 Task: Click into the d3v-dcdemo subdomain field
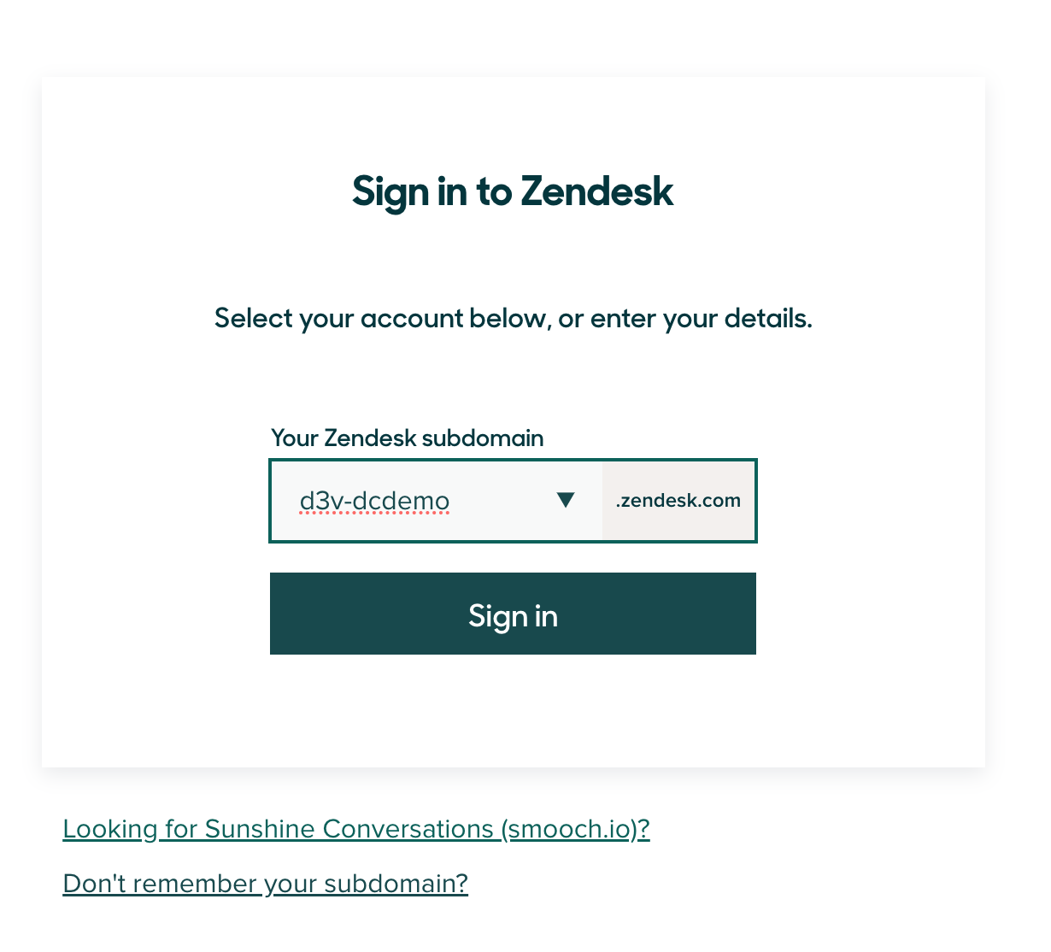click(x=410, y=501)
